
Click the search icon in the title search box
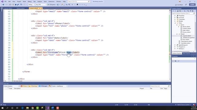(x=89, y=2)
